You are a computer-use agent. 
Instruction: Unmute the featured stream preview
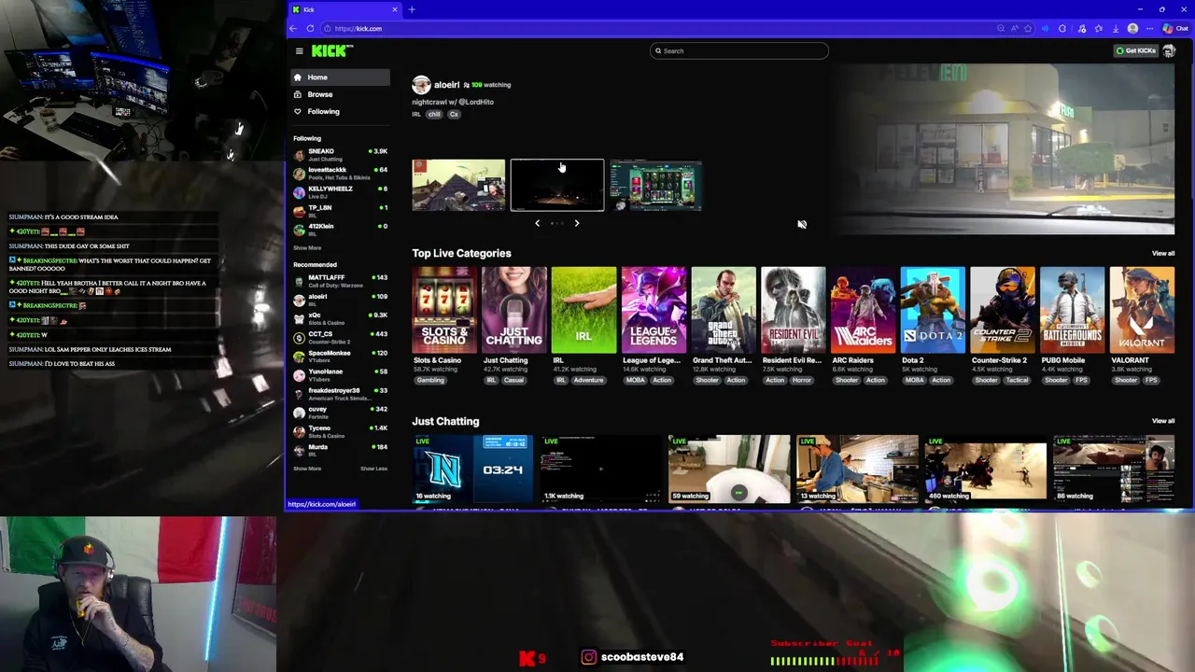[802, 224]
